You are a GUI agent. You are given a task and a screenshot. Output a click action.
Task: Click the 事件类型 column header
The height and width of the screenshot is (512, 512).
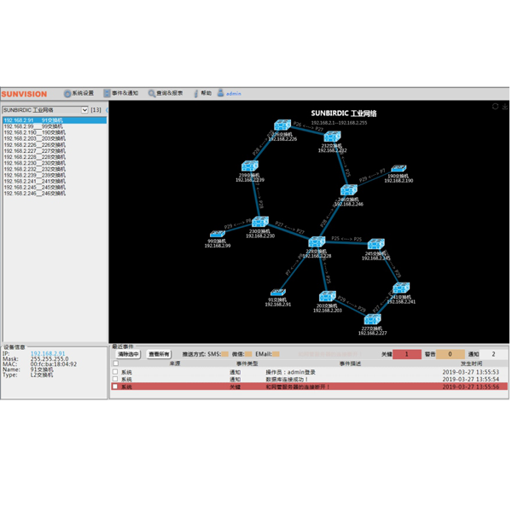coord(247,364)
